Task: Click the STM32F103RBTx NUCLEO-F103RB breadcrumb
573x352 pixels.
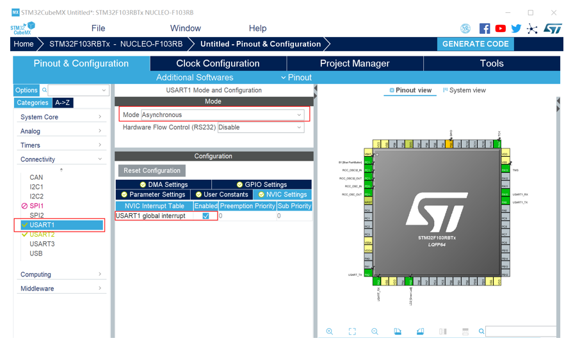Action: [116, 44]
